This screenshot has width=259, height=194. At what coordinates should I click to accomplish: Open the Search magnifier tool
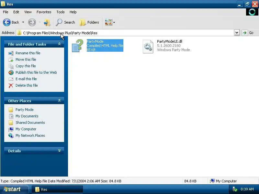[x=65, y=22]
